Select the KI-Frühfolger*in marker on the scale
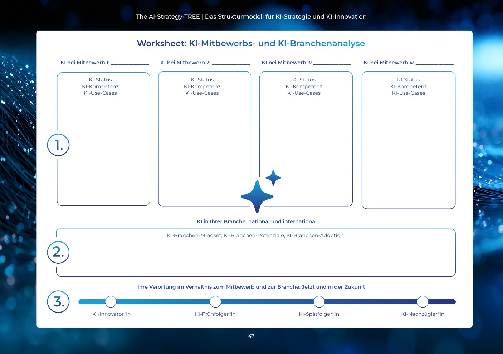The image size is (503, 354). (215, 302)
